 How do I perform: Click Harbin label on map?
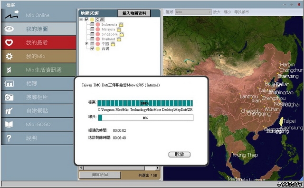287,64
